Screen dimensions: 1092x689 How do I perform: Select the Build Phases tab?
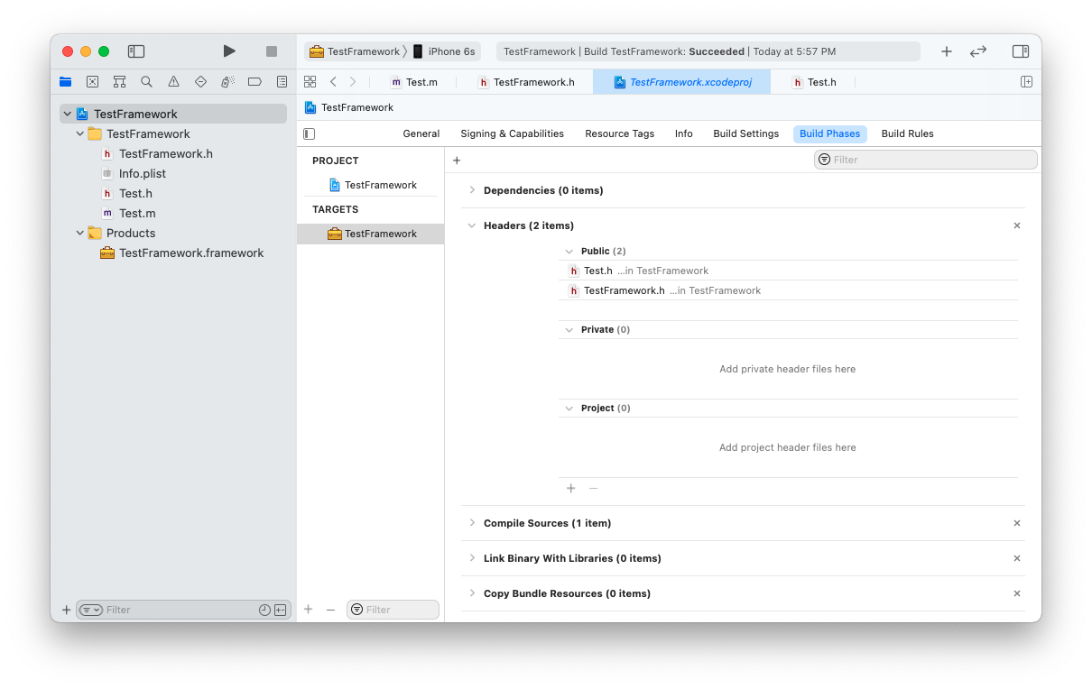830,133
